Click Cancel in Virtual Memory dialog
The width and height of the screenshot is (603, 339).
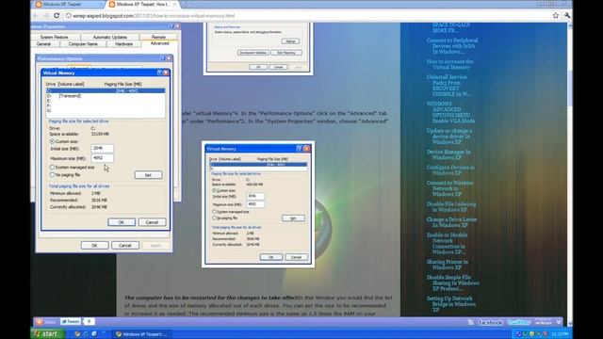[x=152, y=222]
